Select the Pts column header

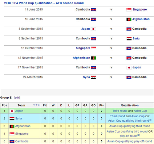tap(101, 105)
